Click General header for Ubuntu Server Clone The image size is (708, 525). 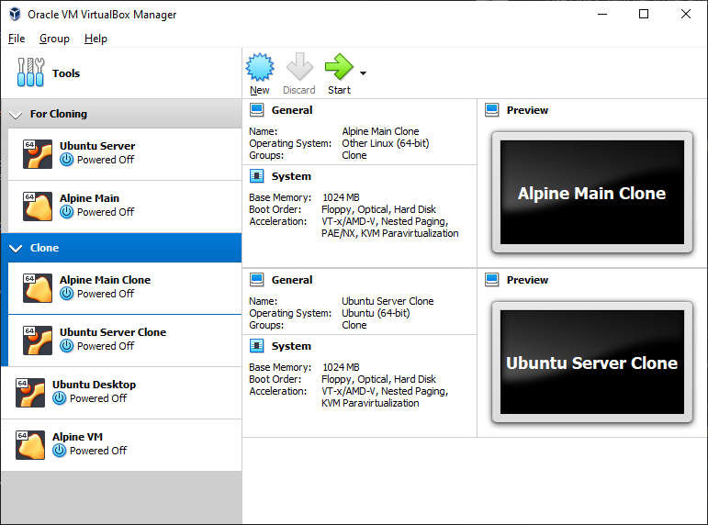[x=292, y=280]
